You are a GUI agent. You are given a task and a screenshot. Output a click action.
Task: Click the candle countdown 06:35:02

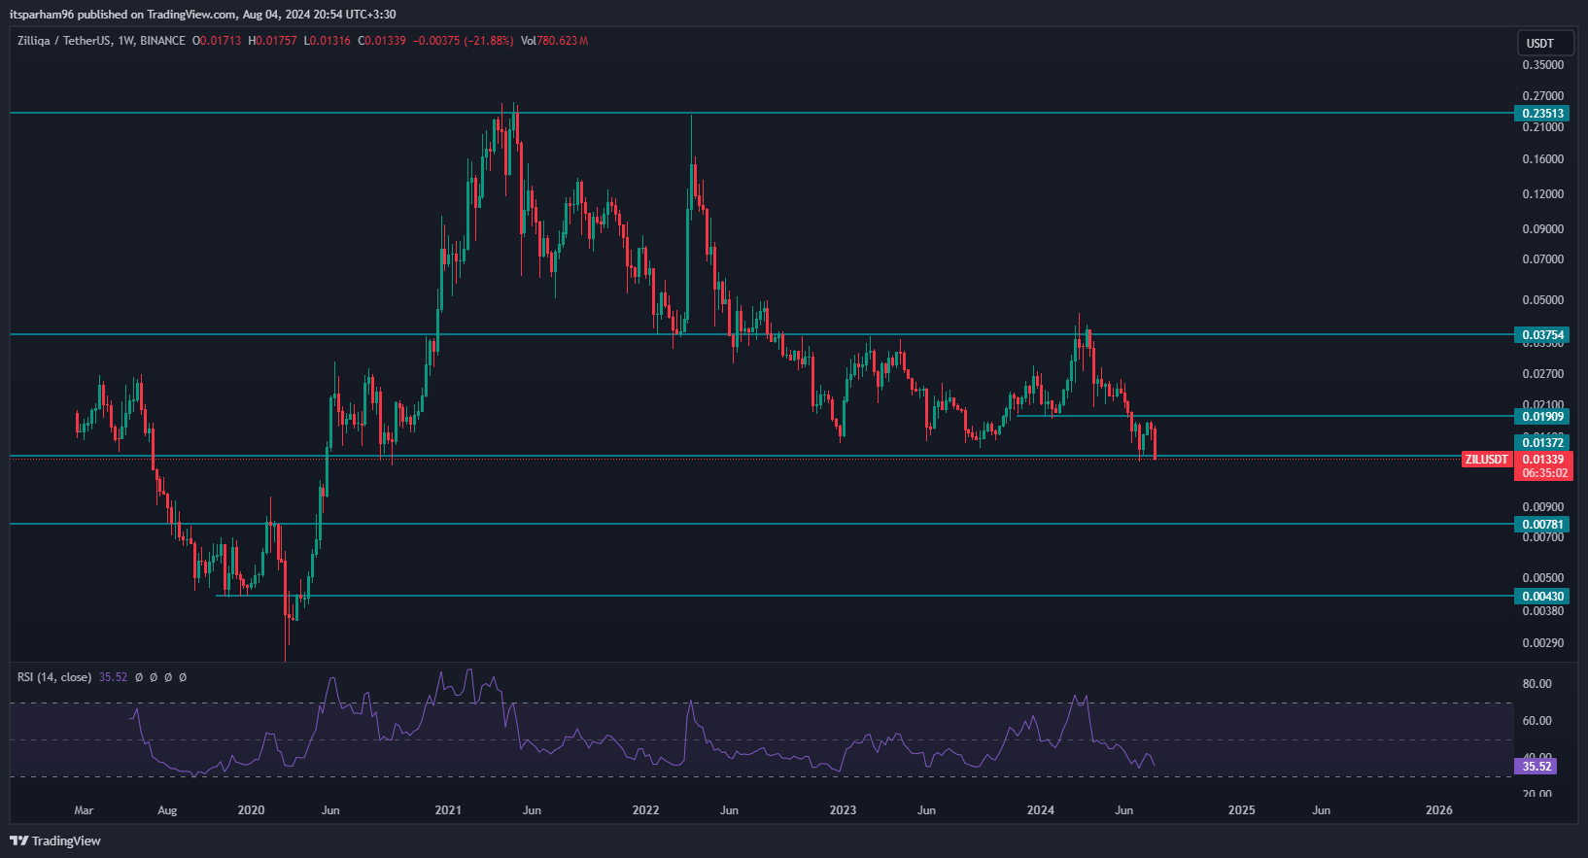point(1544,473)
